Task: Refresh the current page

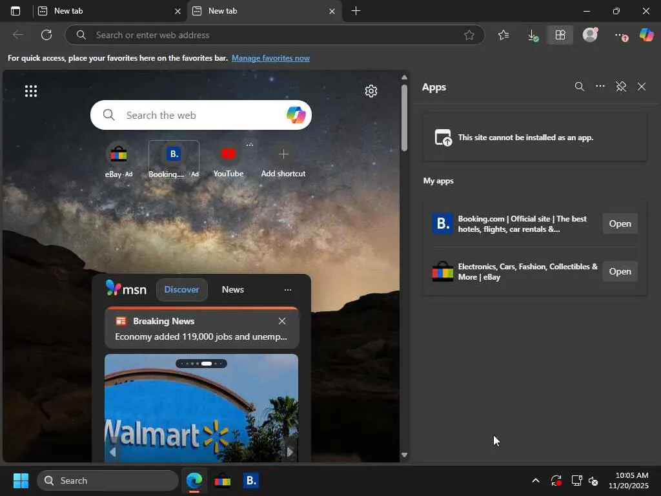Action: click(x=46, y=35)
